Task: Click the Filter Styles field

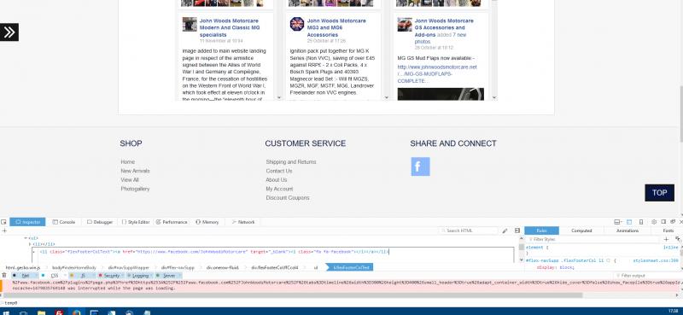Action: click(593, 239)
